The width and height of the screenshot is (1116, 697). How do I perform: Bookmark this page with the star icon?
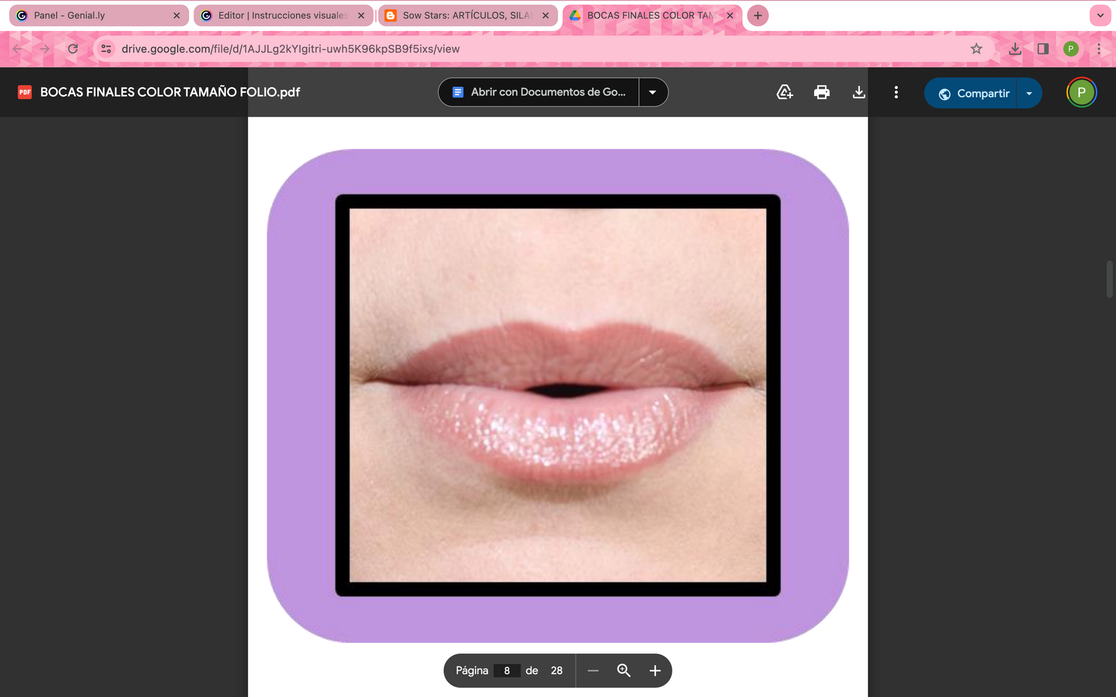(976, 49)
